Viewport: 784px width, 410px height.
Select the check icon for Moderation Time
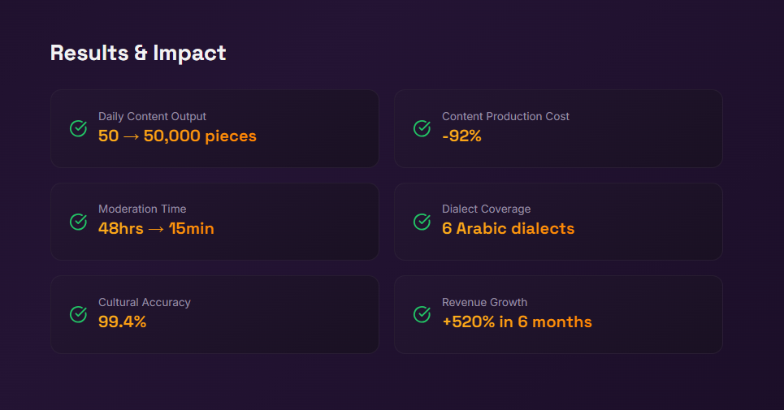pos(79,222)
